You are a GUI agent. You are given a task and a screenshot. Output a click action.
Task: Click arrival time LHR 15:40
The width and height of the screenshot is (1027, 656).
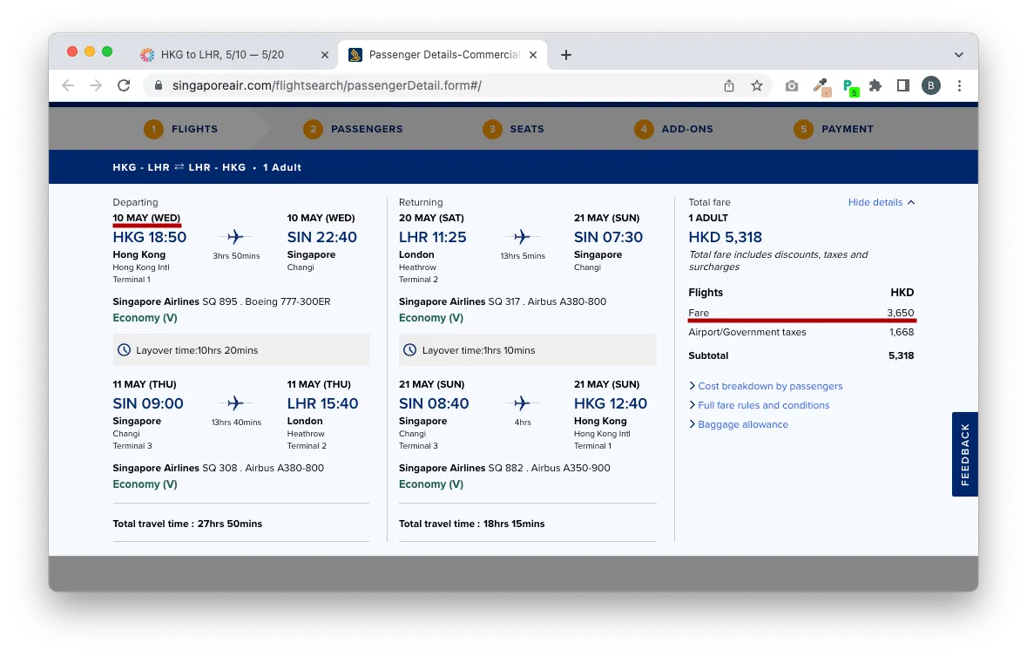[322, 403]
